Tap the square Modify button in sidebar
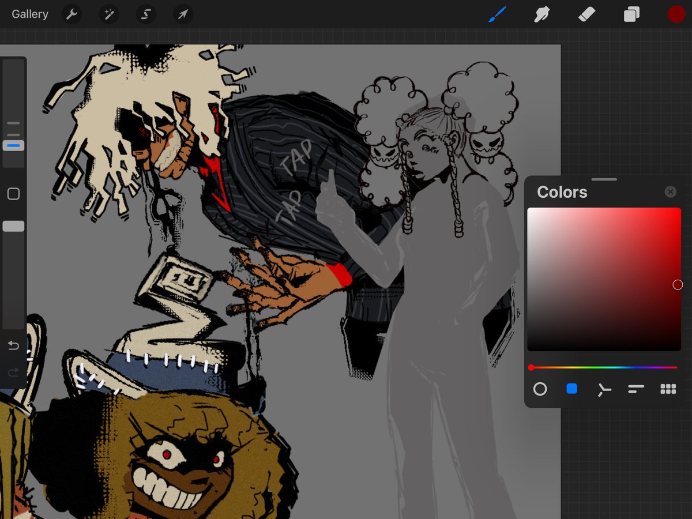Image resolution: width=692 pixels, height=519 pixels. coord(13,194)
